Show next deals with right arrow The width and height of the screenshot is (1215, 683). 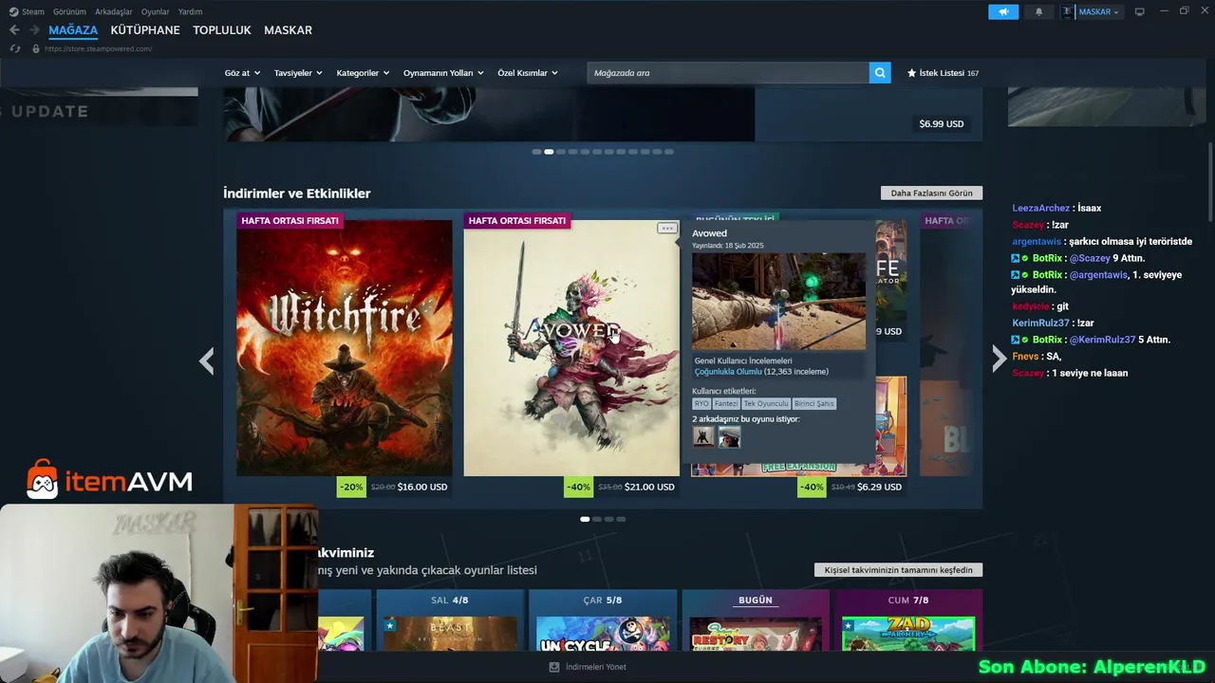[999, 359]
